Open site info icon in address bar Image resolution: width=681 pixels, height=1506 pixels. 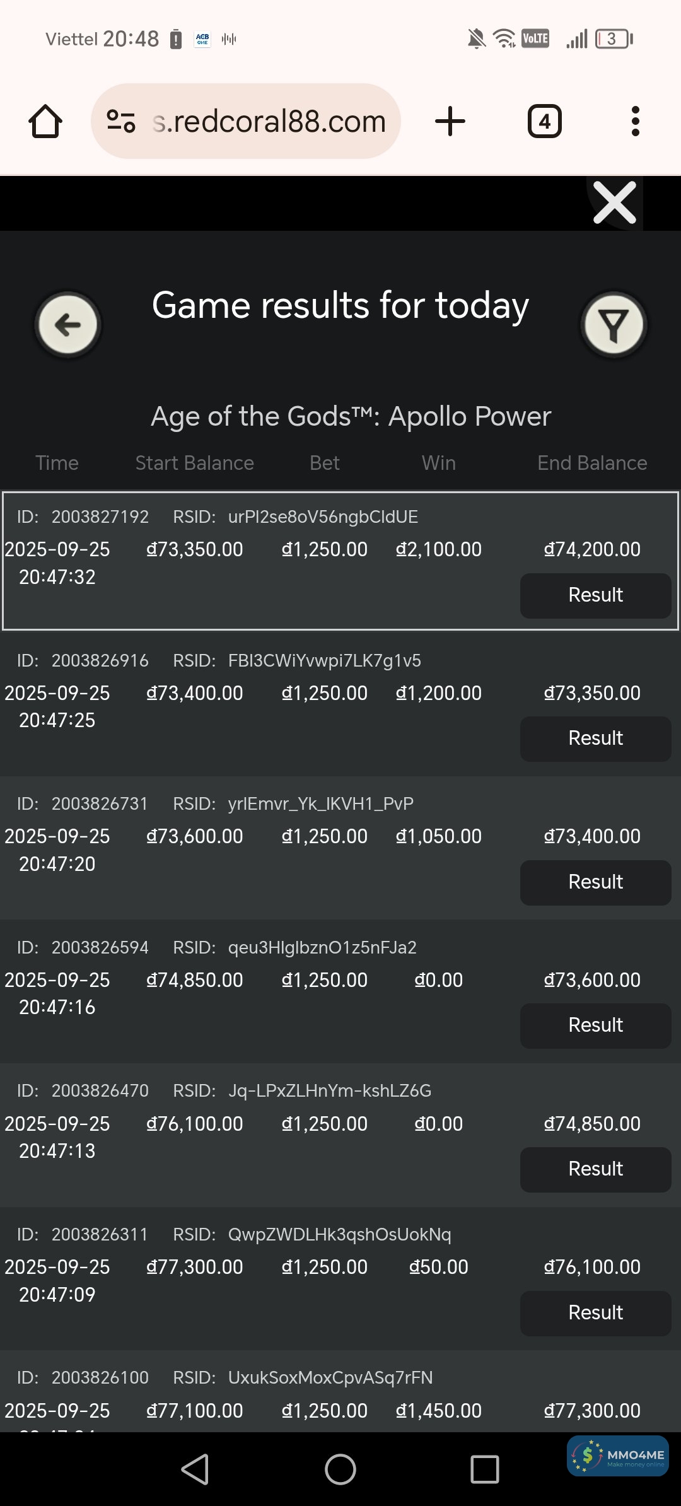[x=120, y=121]
